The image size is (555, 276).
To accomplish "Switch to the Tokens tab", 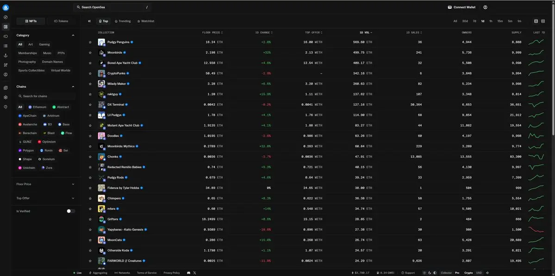I will click(61, 21).
